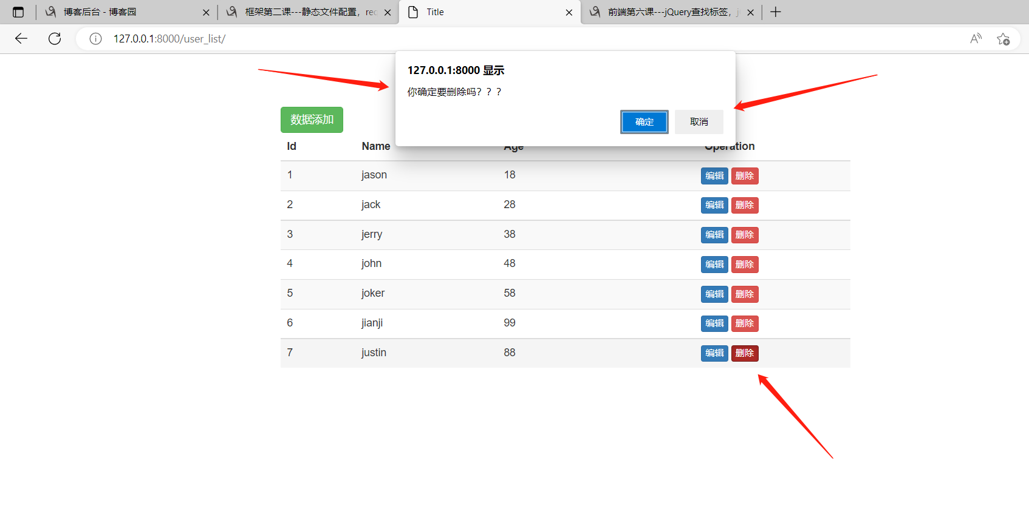The height and width of the screenshot is (517, 1029).
Task: Edit jianji row with 编辑 button
Action: click(x=714, y=323)
